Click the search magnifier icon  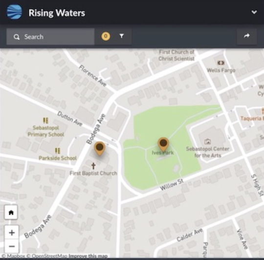(17, 37)
